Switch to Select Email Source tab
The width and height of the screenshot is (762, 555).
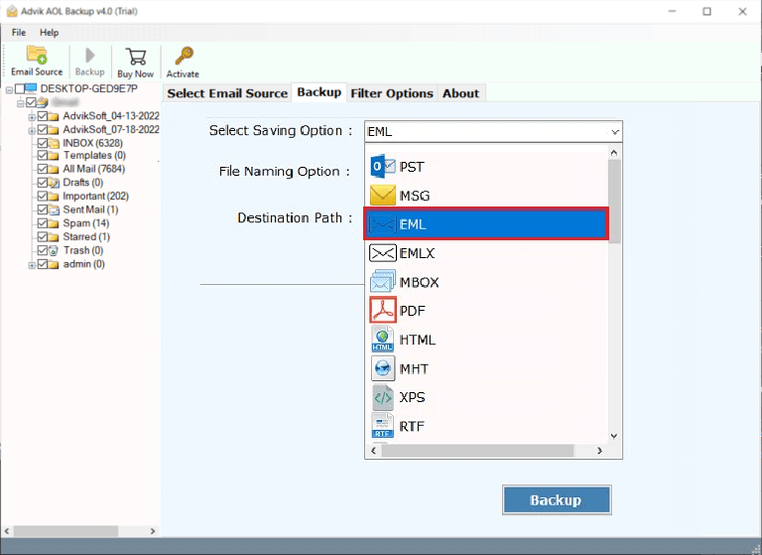(x=227, y=93)
